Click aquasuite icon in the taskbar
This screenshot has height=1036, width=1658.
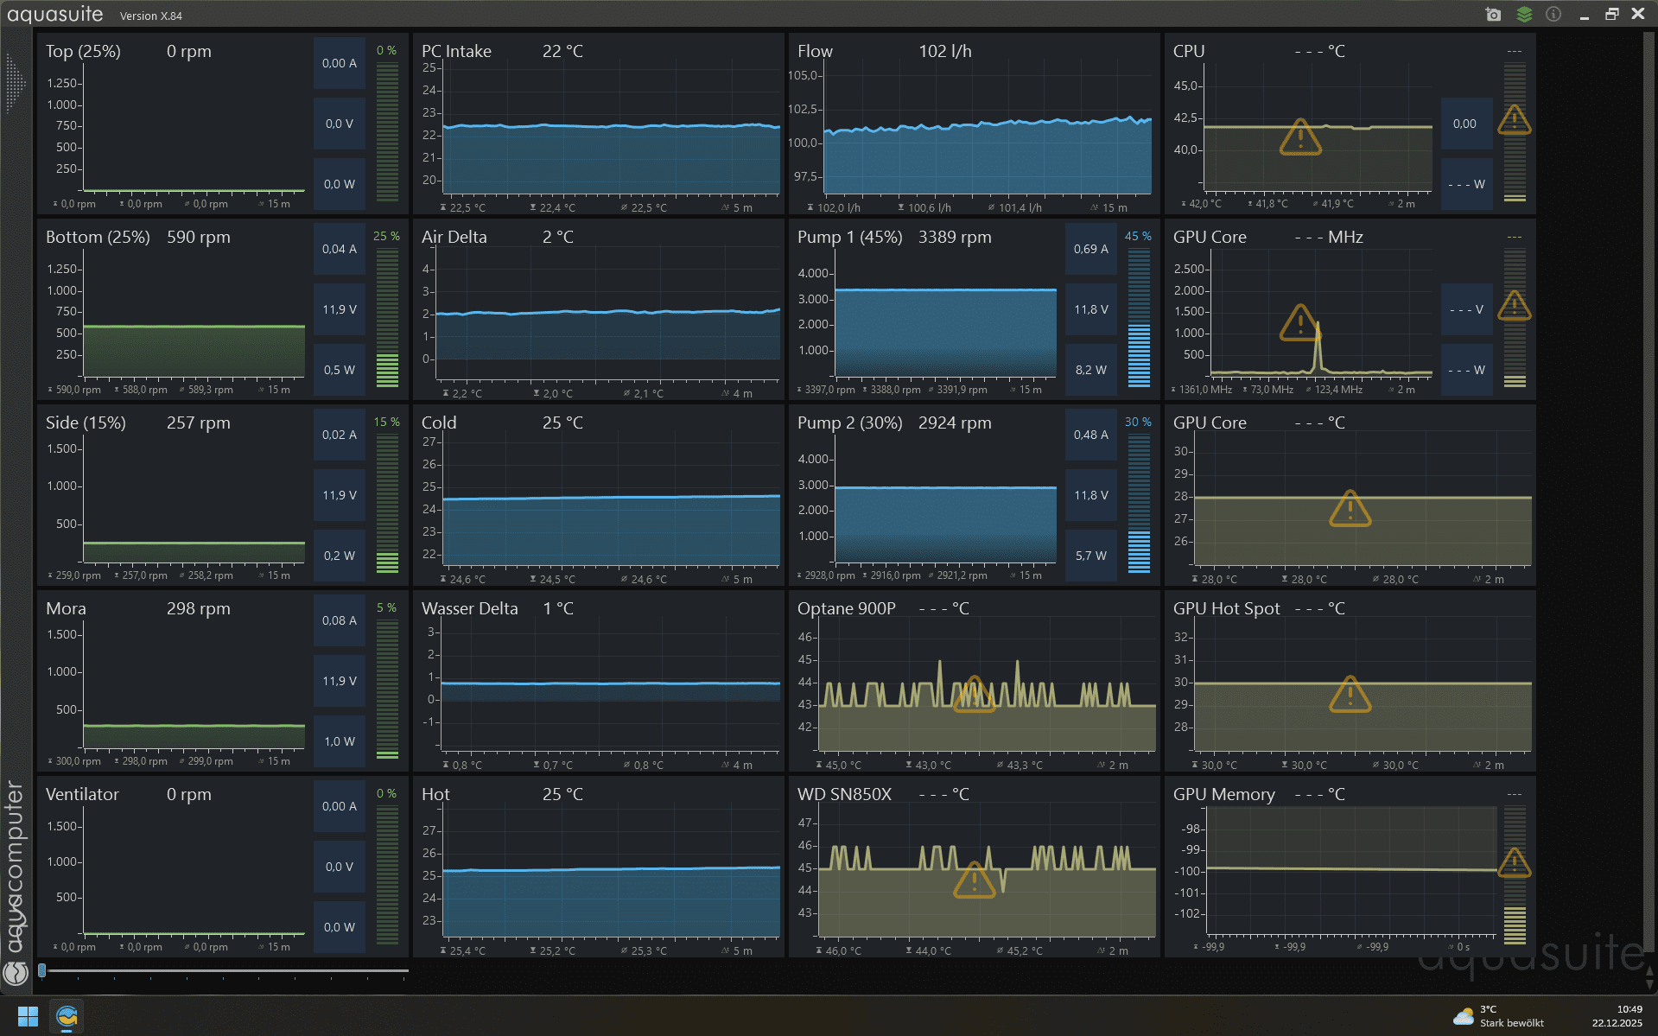point(67,1017)
